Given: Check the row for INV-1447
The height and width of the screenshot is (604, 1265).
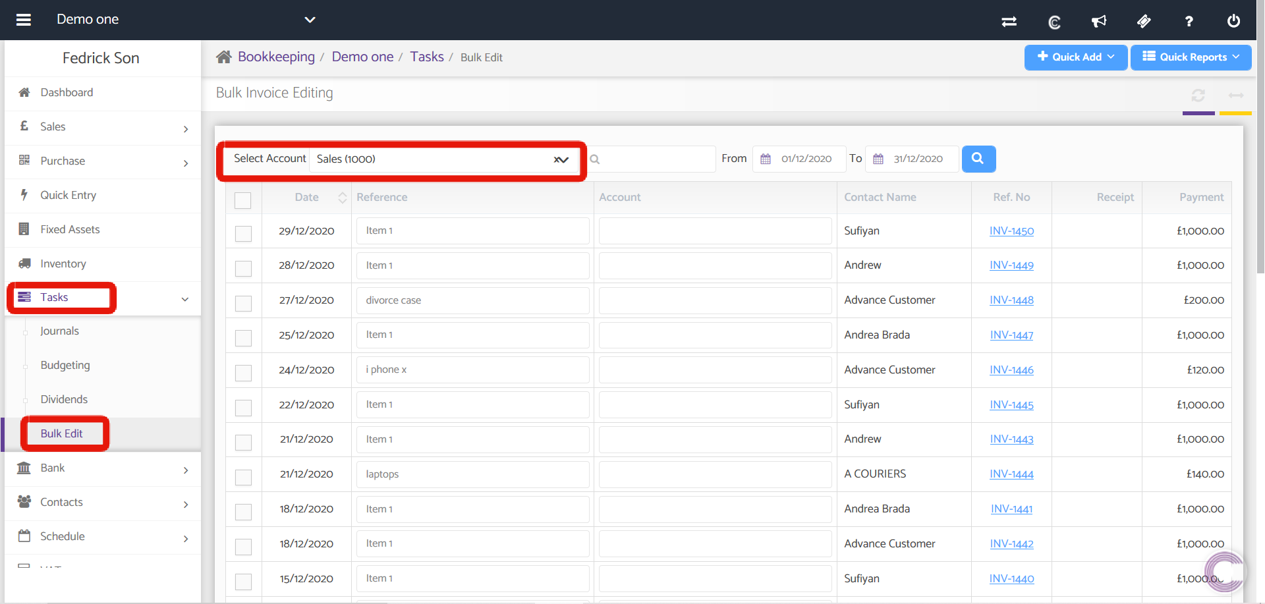Looking at the screenshot, I should [x=243, y=339].
